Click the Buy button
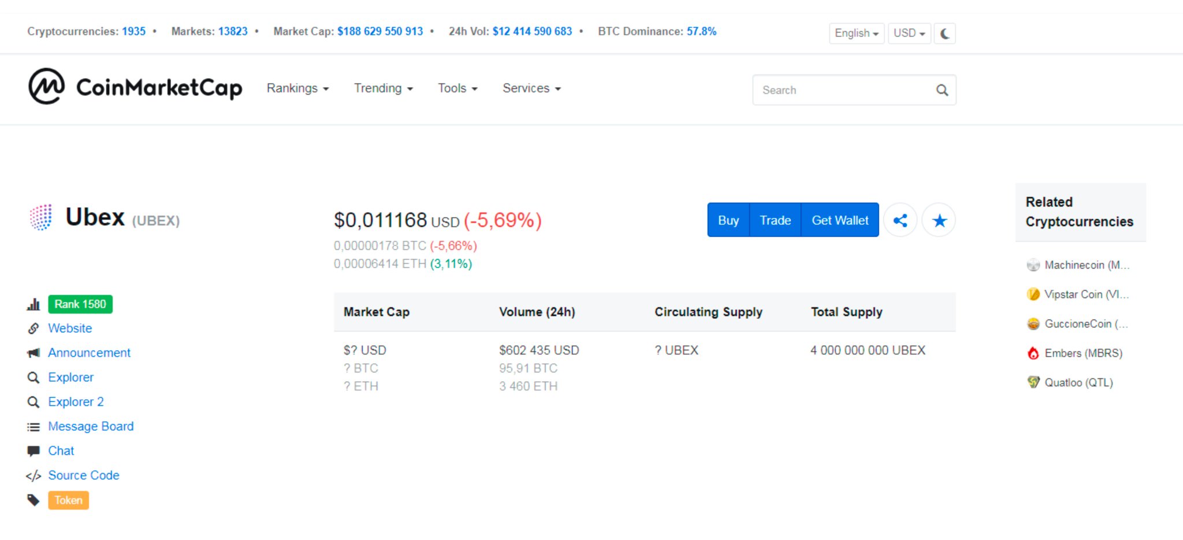The height and width of the screenshot is (540, 1183). 728,220
